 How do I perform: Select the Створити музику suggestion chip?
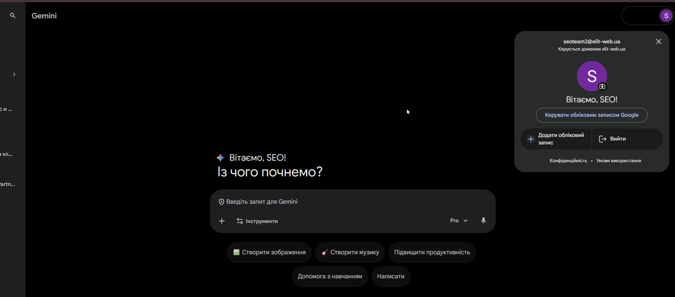point(350,252)
